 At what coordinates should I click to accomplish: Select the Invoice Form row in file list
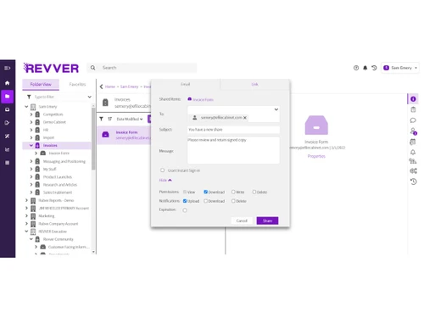(x=124, y=135)
